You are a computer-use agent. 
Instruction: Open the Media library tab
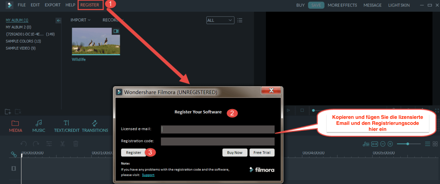tap(15, 126)
